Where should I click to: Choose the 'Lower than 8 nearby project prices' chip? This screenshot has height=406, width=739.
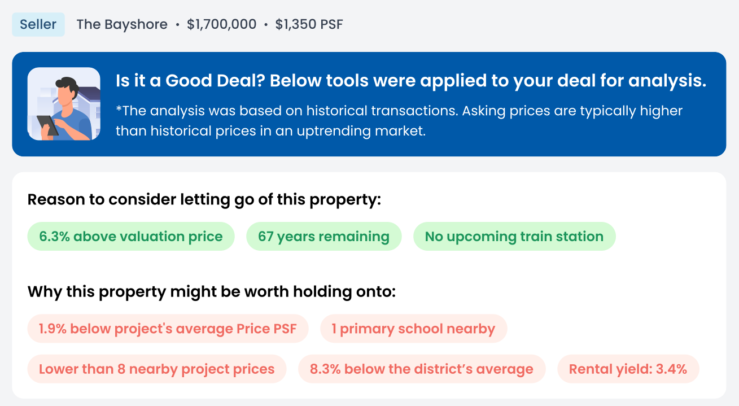pyautogui.click(x=156, y=370)
